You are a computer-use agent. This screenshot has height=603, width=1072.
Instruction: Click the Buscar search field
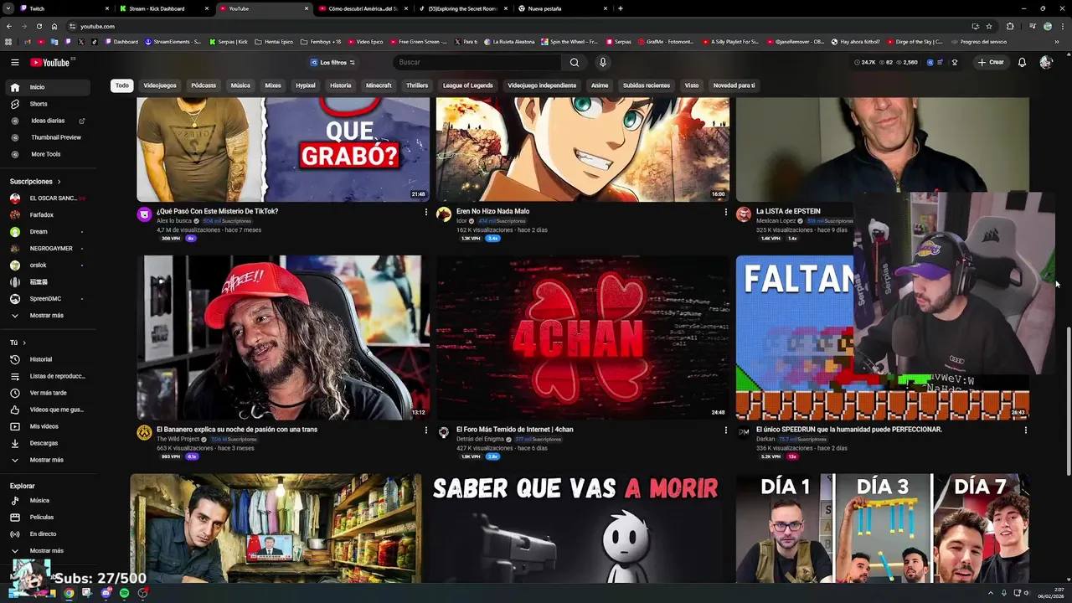pyautogui.click(x=477, y=62)
